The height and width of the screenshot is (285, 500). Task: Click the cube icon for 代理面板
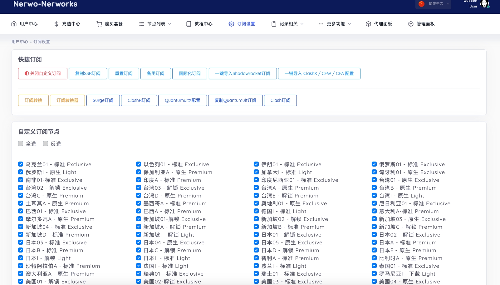pyautogui.click(x=368, y=24)
